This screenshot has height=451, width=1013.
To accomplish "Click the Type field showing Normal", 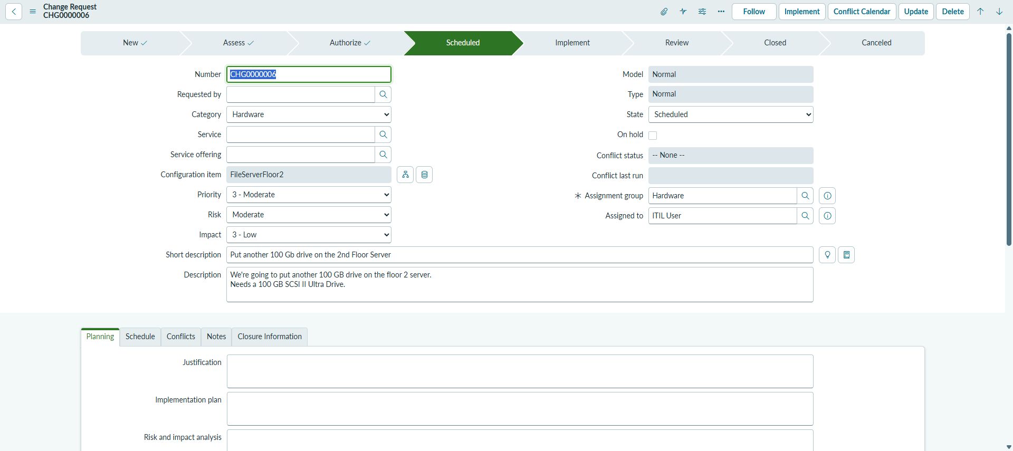I will tap(731, 94).
